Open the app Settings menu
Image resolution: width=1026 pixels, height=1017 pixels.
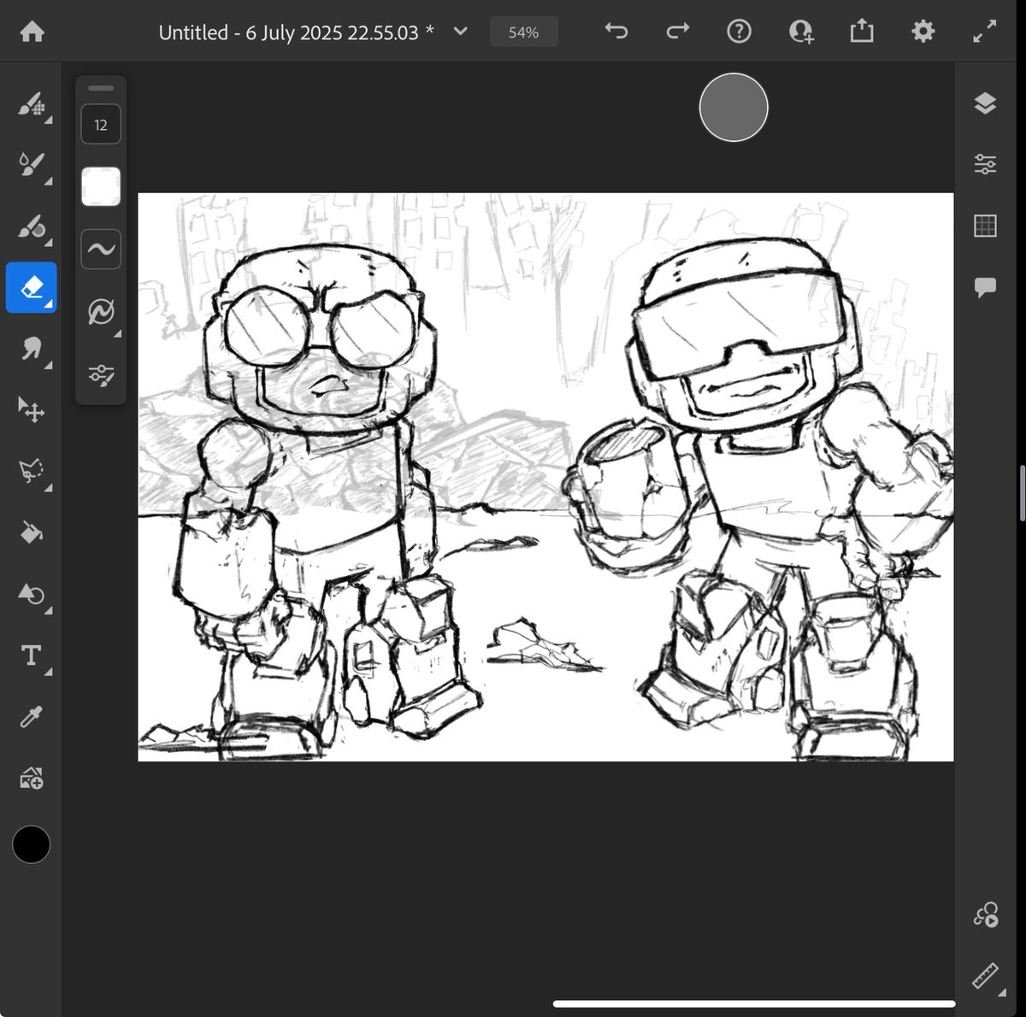click(x=923, y=32)
